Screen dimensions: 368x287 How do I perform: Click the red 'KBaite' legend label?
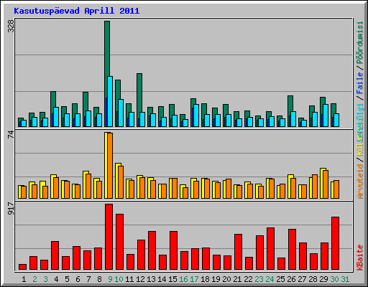point(360,258)
